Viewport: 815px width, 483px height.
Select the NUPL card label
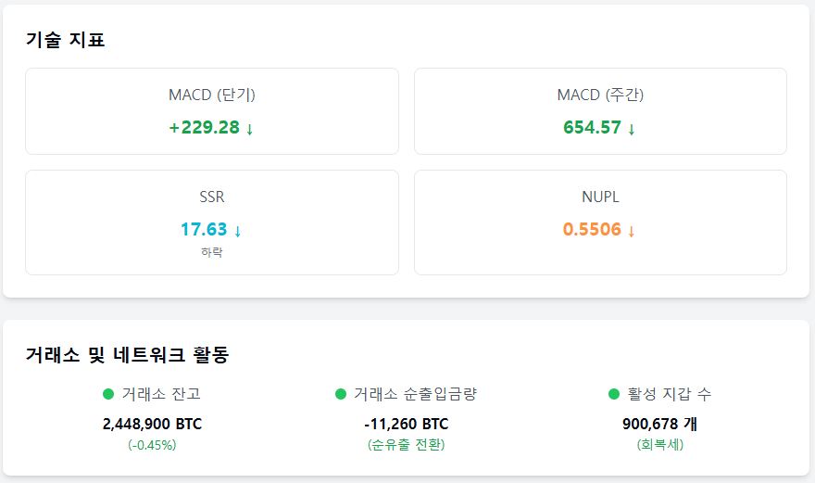pyautogui.click(x=600, y=197)
